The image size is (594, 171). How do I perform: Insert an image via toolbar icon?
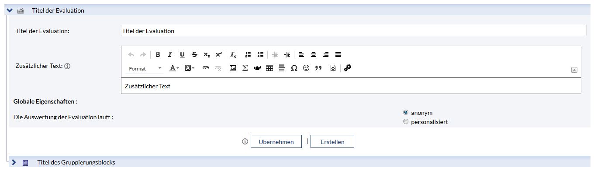click(x=233, y=68)
